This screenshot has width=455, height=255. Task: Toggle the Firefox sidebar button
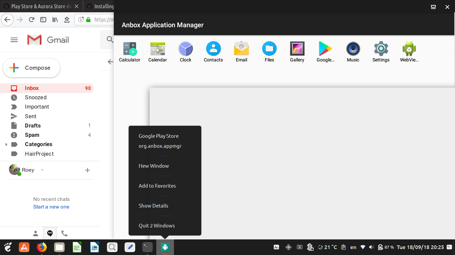43,20
